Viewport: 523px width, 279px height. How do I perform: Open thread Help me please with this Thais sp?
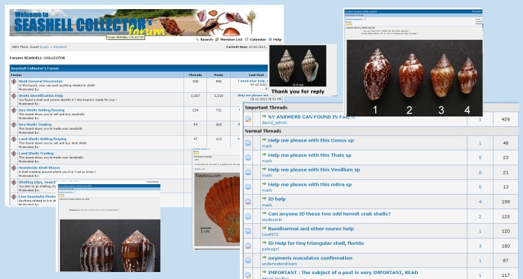[x=310, y=155]
